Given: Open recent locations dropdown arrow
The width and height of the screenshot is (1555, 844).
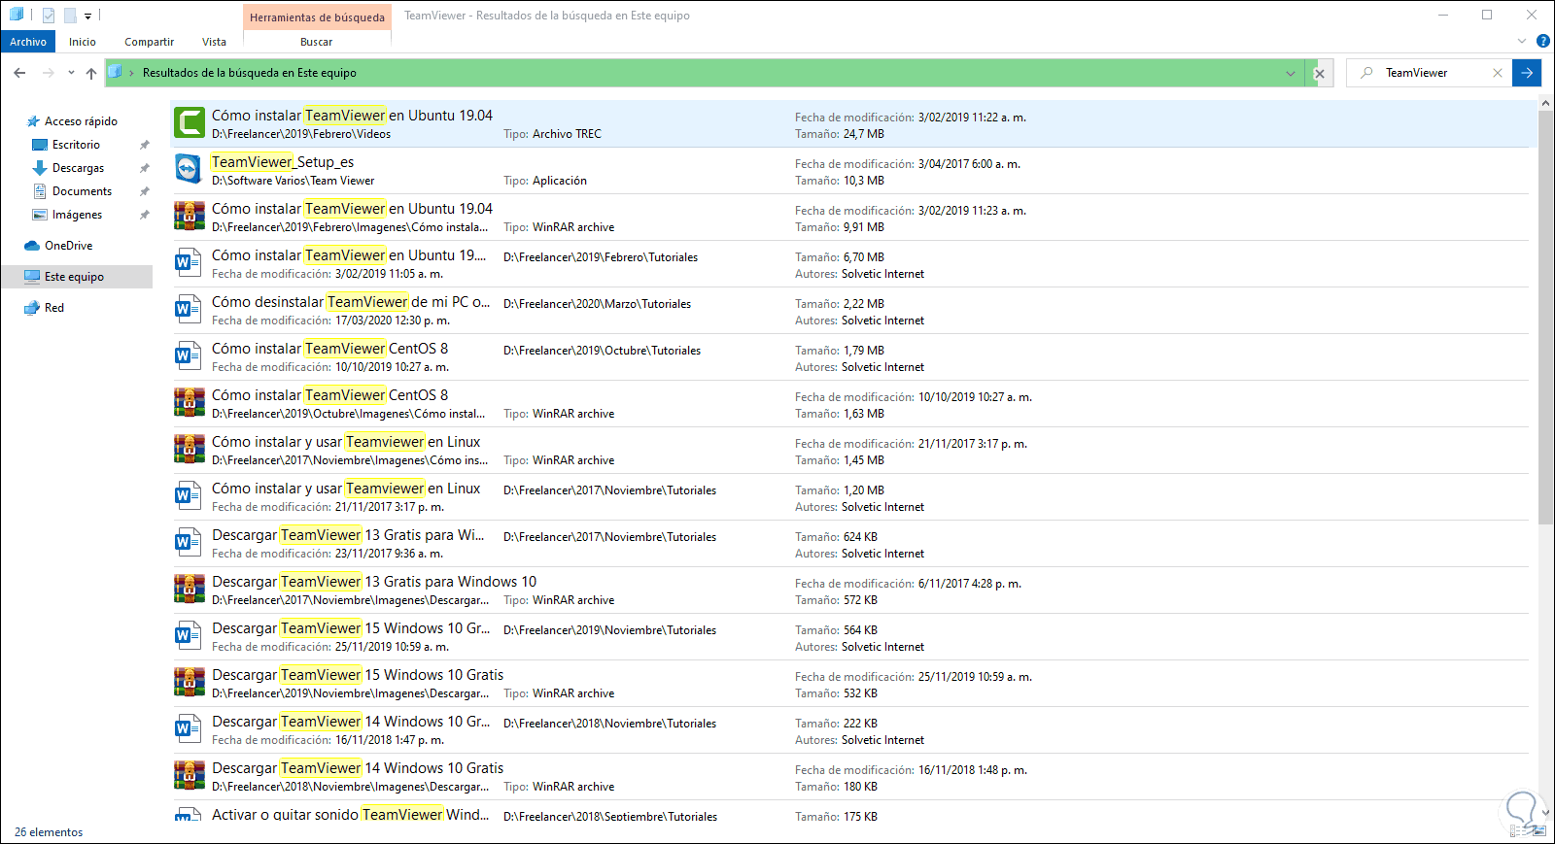Looking at the screenshot, I should pyautogui.click(x=71, y=73).
